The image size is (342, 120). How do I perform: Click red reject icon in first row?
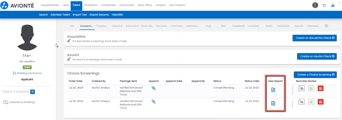tap(320, 88)
